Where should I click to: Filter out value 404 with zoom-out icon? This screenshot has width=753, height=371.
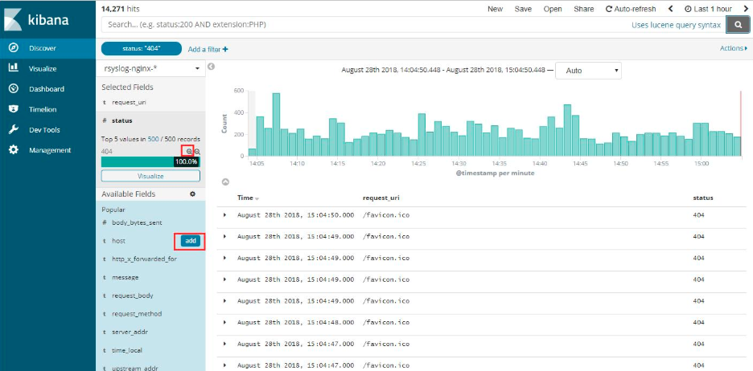197,151
